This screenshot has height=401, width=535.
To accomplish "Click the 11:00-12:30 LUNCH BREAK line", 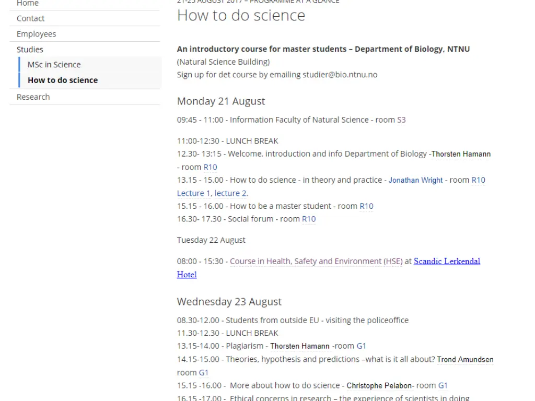I will tap(228, 141).
